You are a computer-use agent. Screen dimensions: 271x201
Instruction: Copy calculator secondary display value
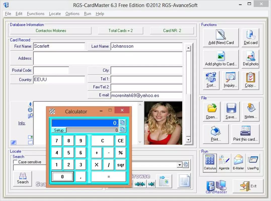tap(122, 129)
